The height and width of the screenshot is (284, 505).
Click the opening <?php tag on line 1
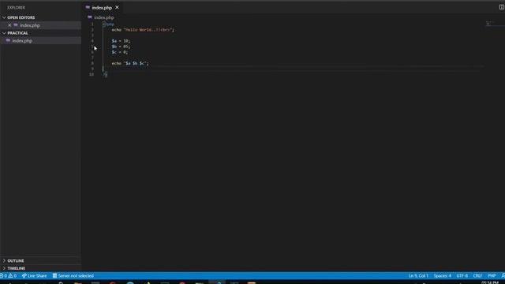pos(109,24)
